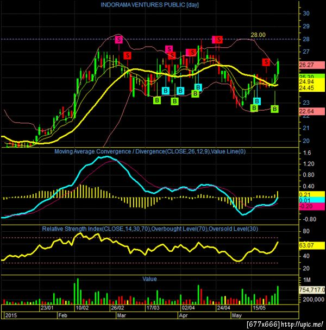Click the 26/02 date on the time axis
326x330 pixels.
117,308
